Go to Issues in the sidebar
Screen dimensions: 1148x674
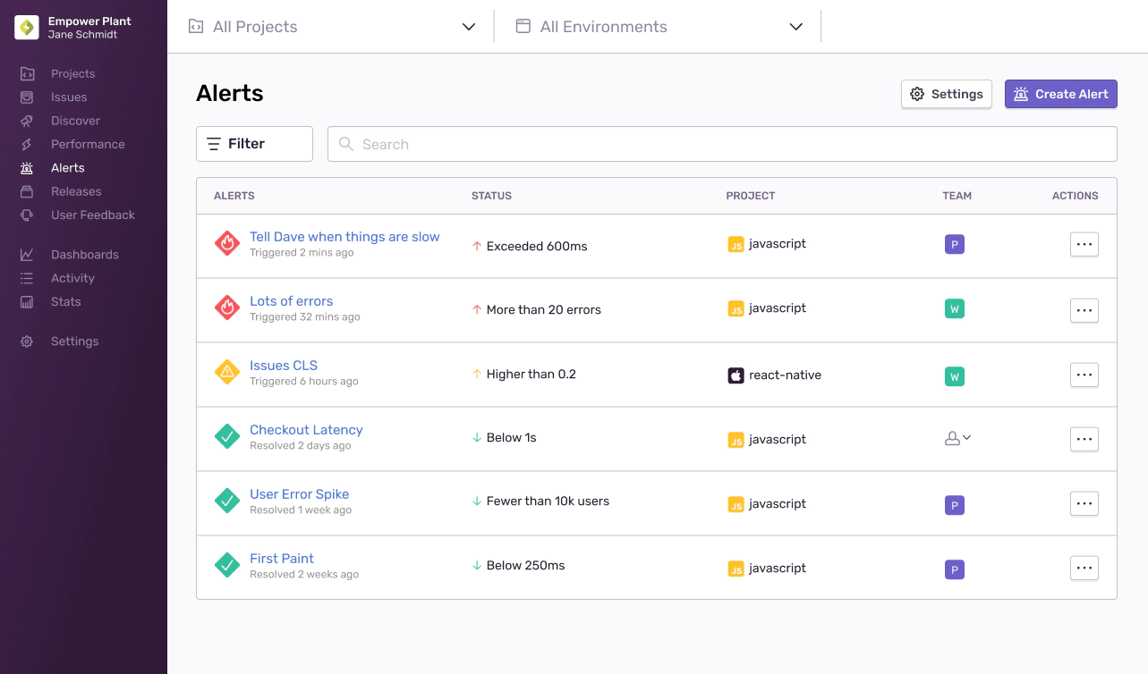point(69,97)
